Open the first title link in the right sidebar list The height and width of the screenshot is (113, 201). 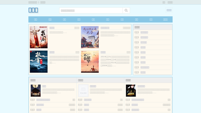144,32
